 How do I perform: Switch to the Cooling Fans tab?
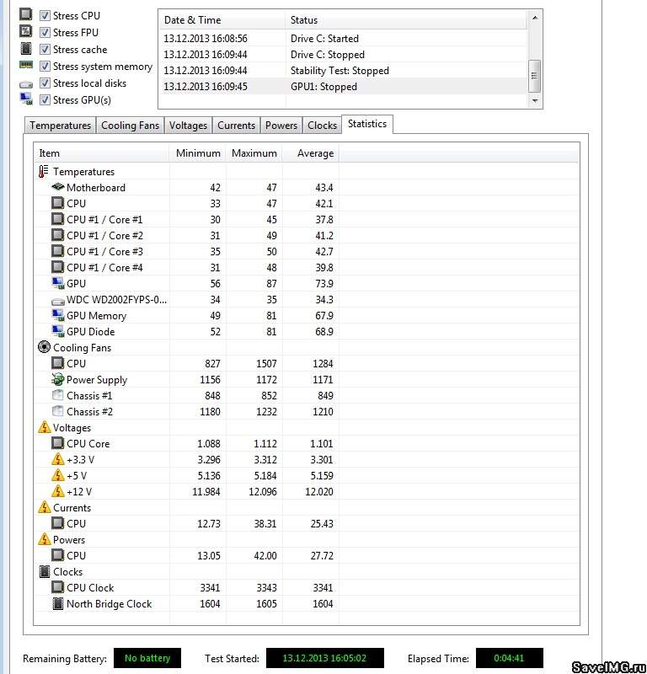point(130,126)
